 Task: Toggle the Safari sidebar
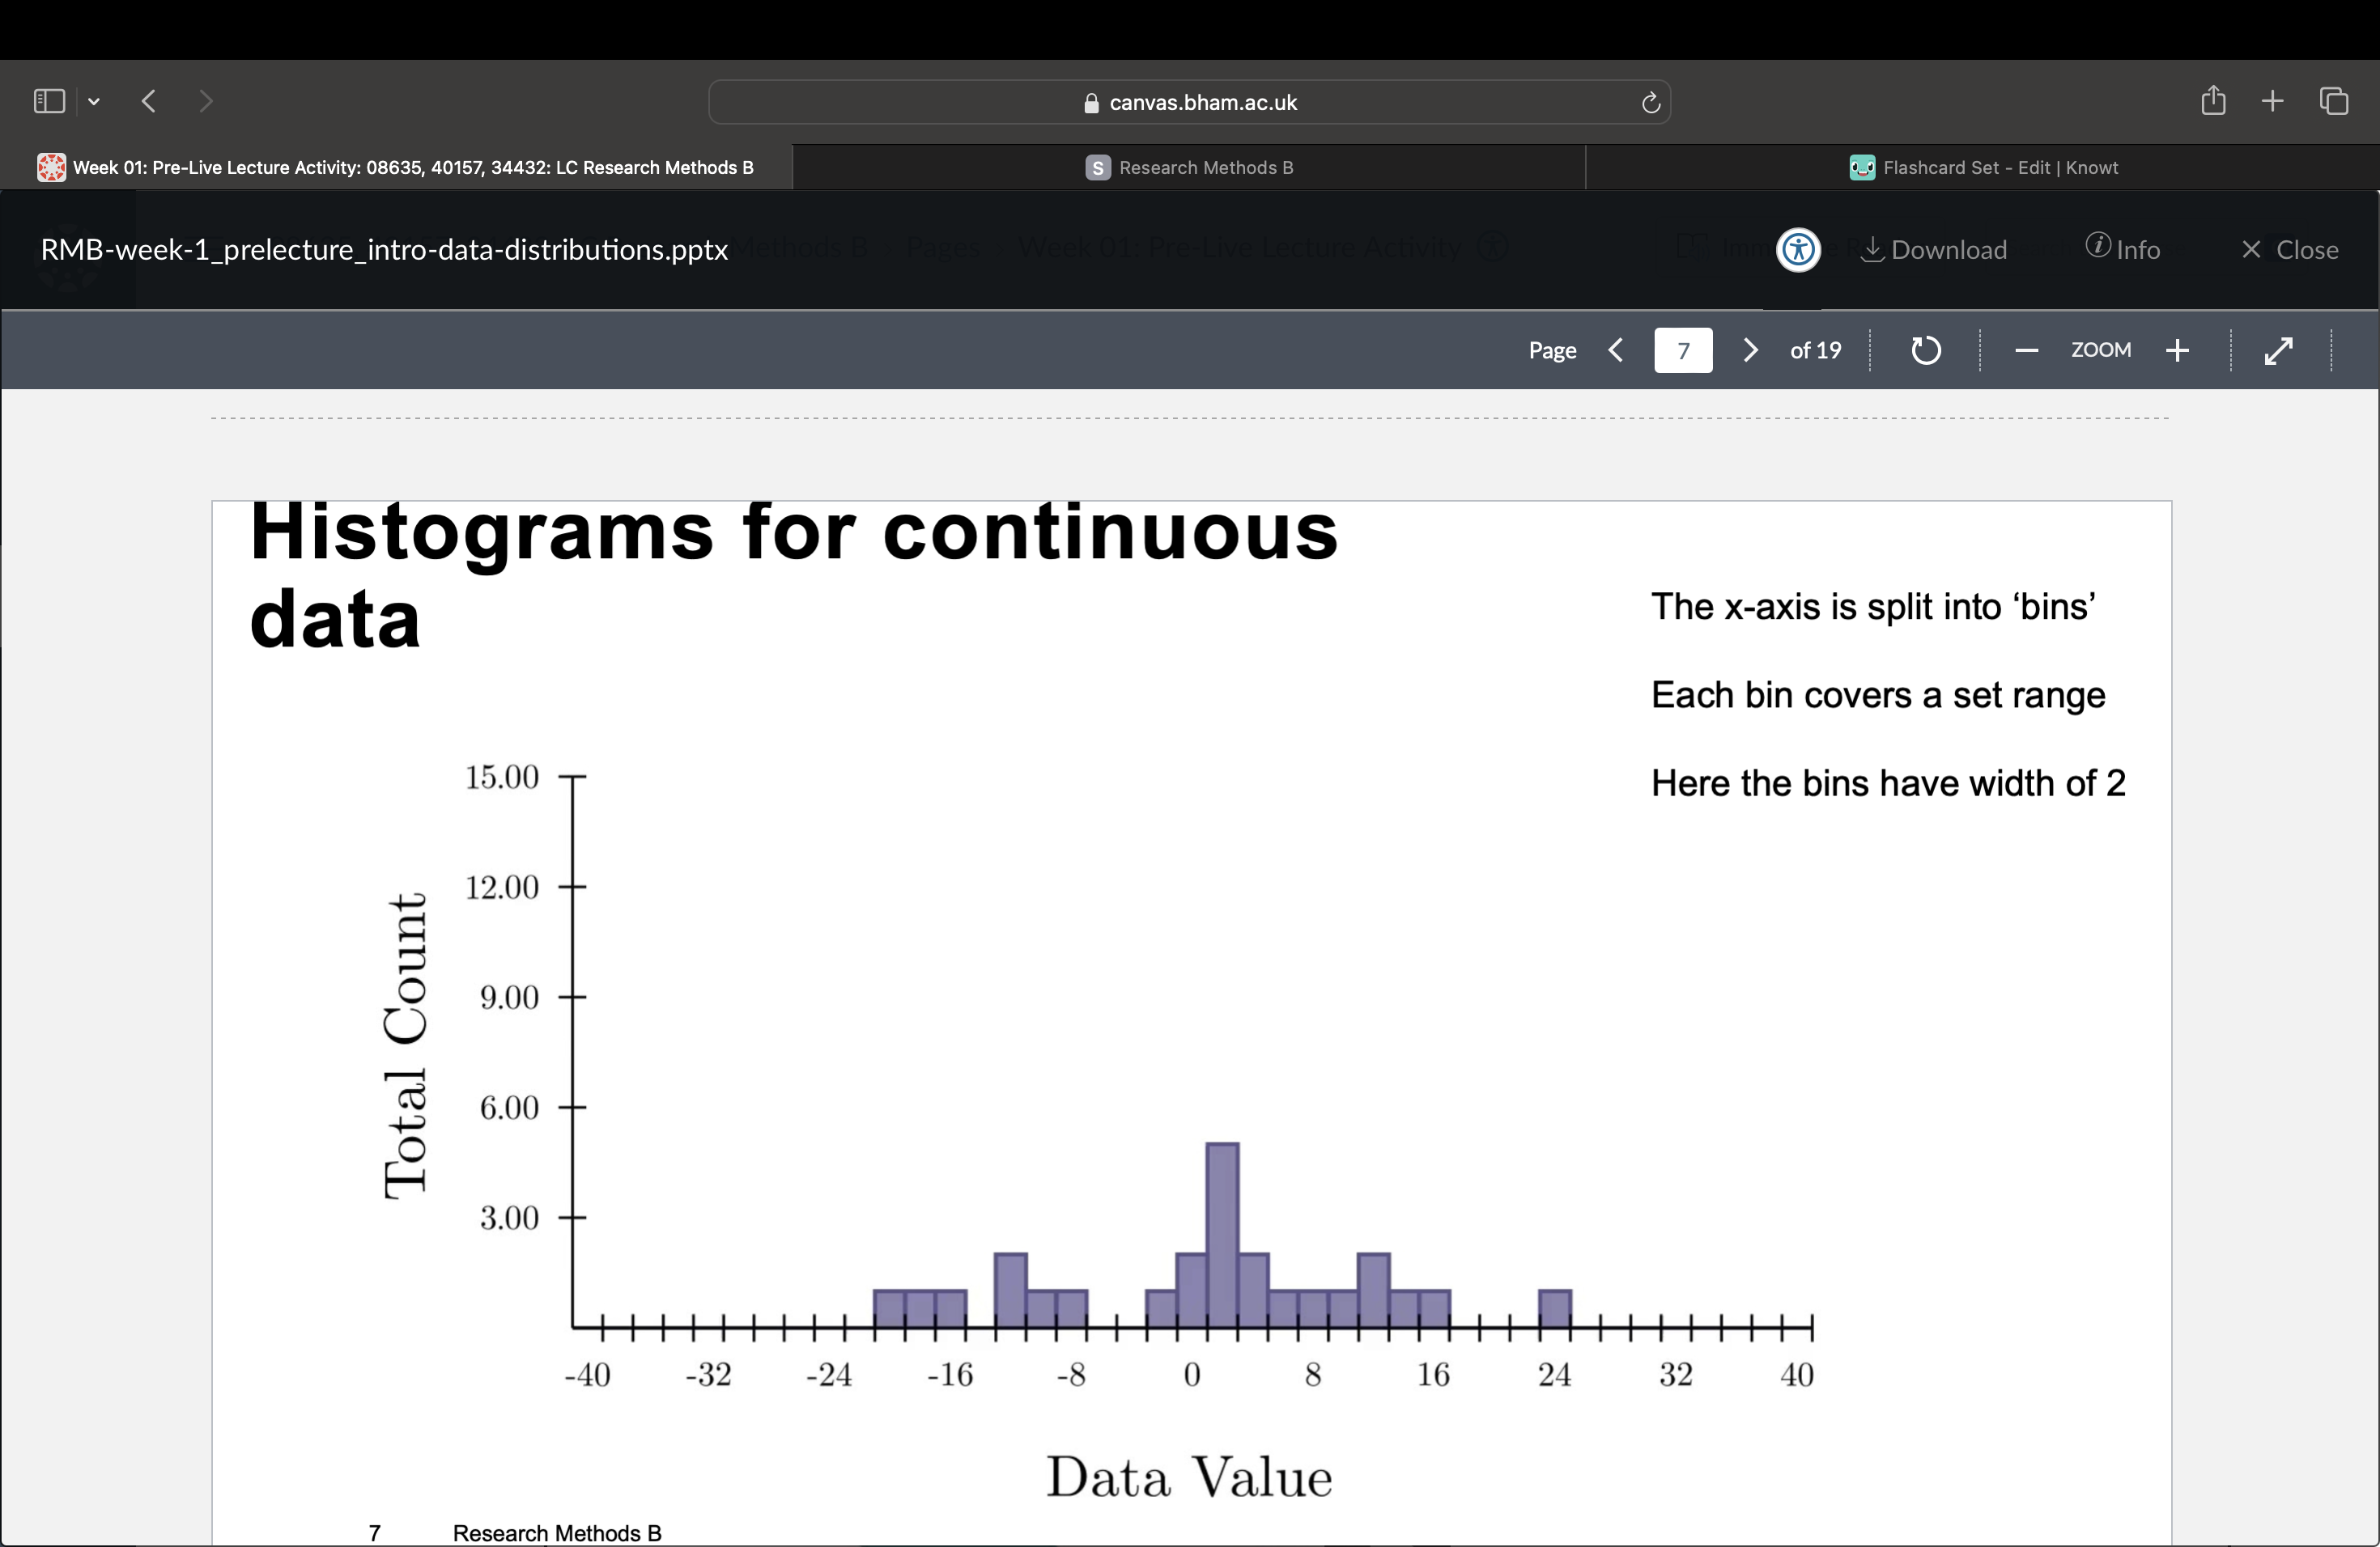[x=48, y=100]
